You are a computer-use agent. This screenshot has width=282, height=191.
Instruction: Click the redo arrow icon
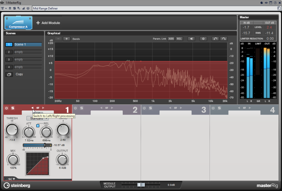(224, 39)
